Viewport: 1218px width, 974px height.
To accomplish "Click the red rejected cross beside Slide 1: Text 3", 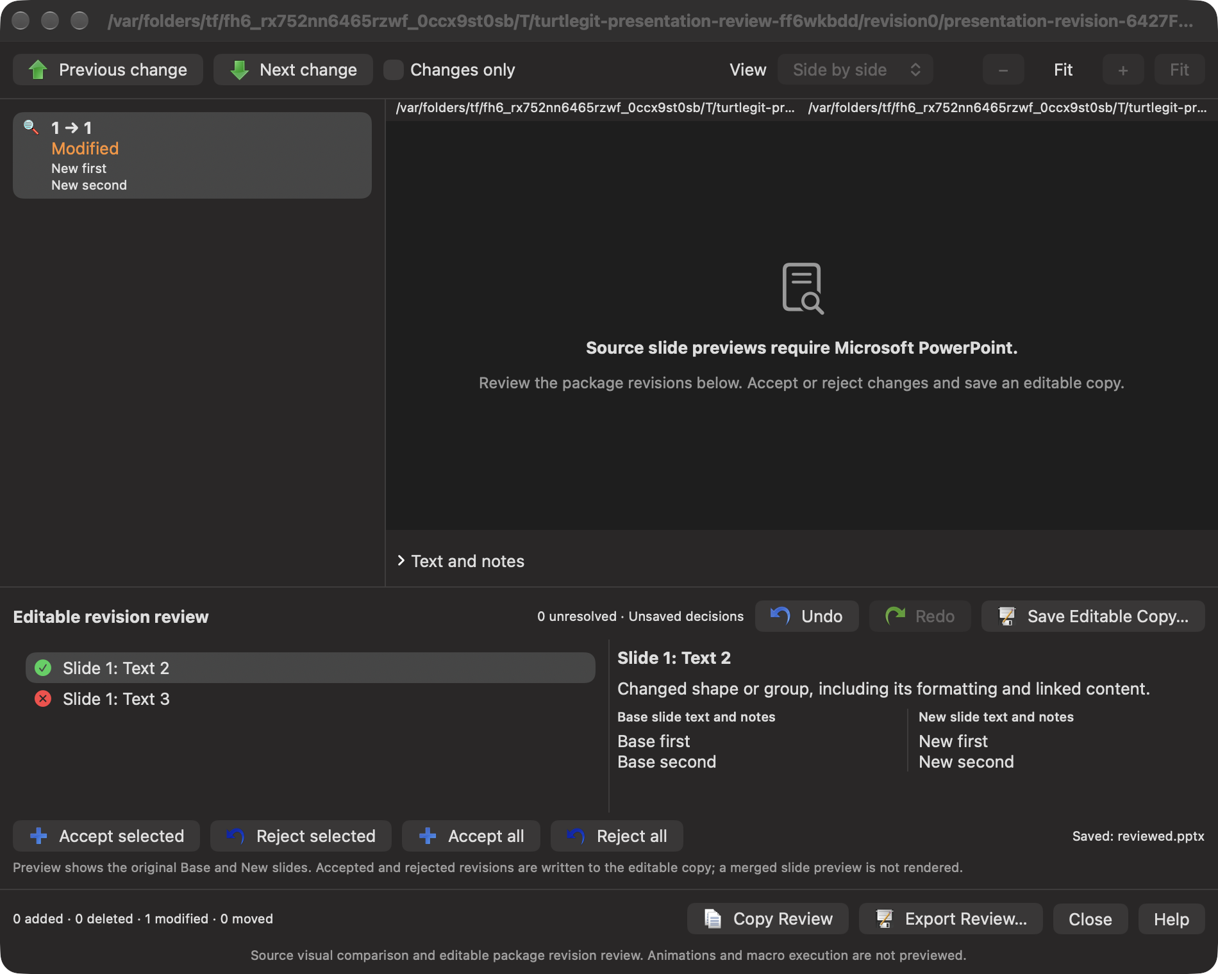I will pyautogui.click(x=43, y=698).
